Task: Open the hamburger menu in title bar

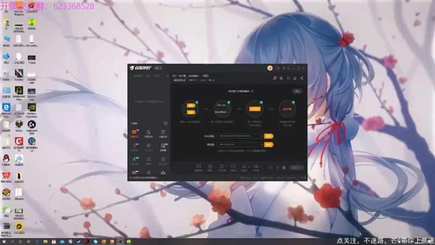Action: 289,68
